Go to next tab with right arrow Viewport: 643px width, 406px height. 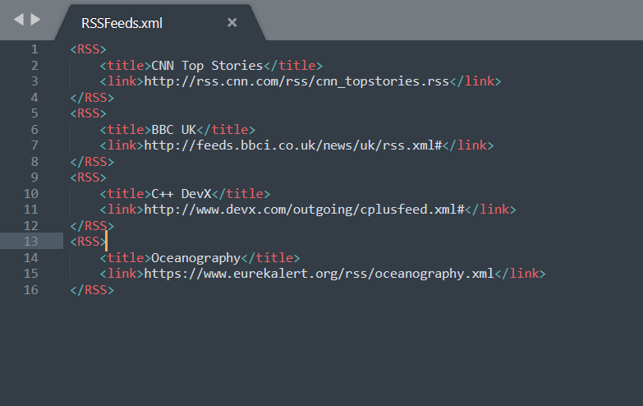(35, 19)
